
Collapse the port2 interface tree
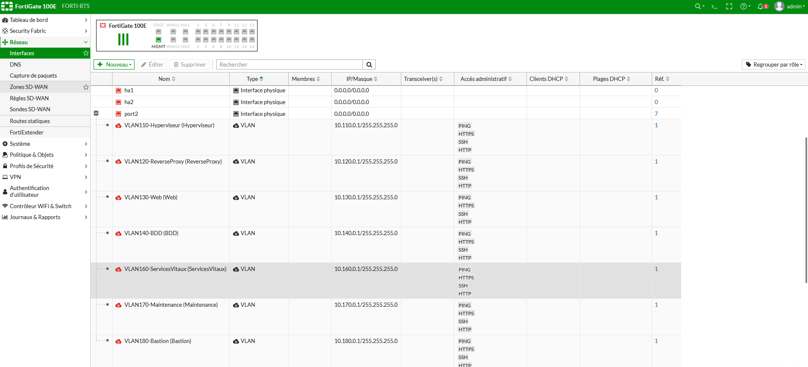click(96, 113)
